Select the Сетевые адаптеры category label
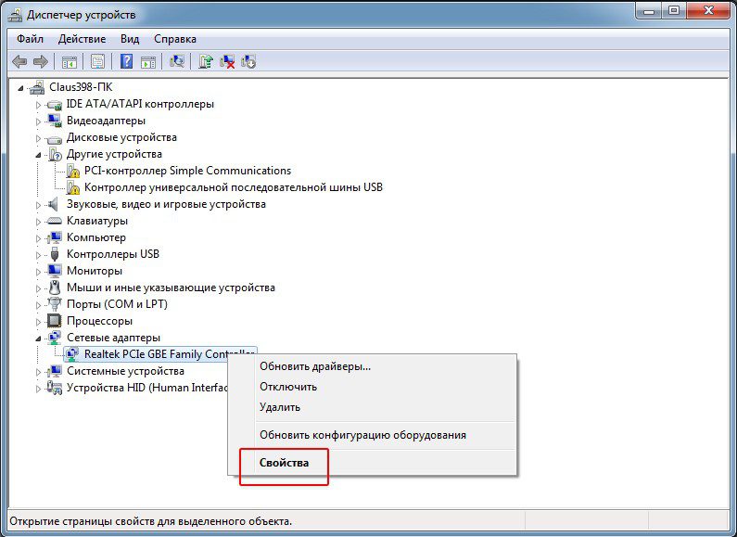This screenshot has width=737, height=537. (113, 338)
